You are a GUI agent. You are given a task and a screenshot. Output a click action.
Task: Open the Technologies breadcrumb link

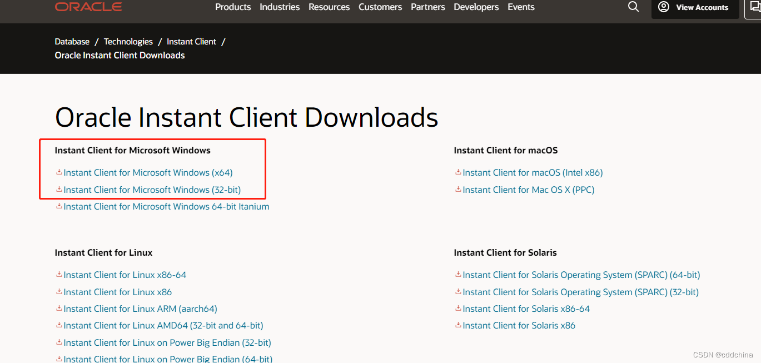click(128, 41)
